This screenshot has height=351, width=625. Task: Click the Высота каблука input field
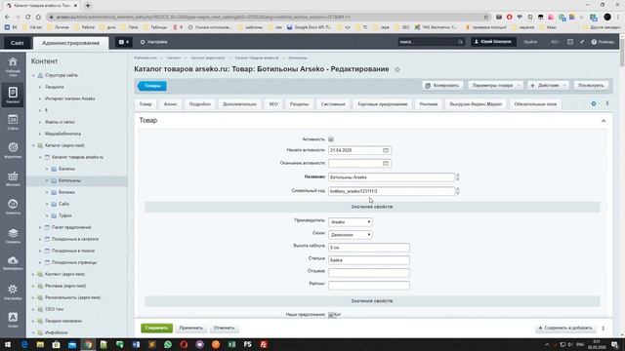pos(369,248)
